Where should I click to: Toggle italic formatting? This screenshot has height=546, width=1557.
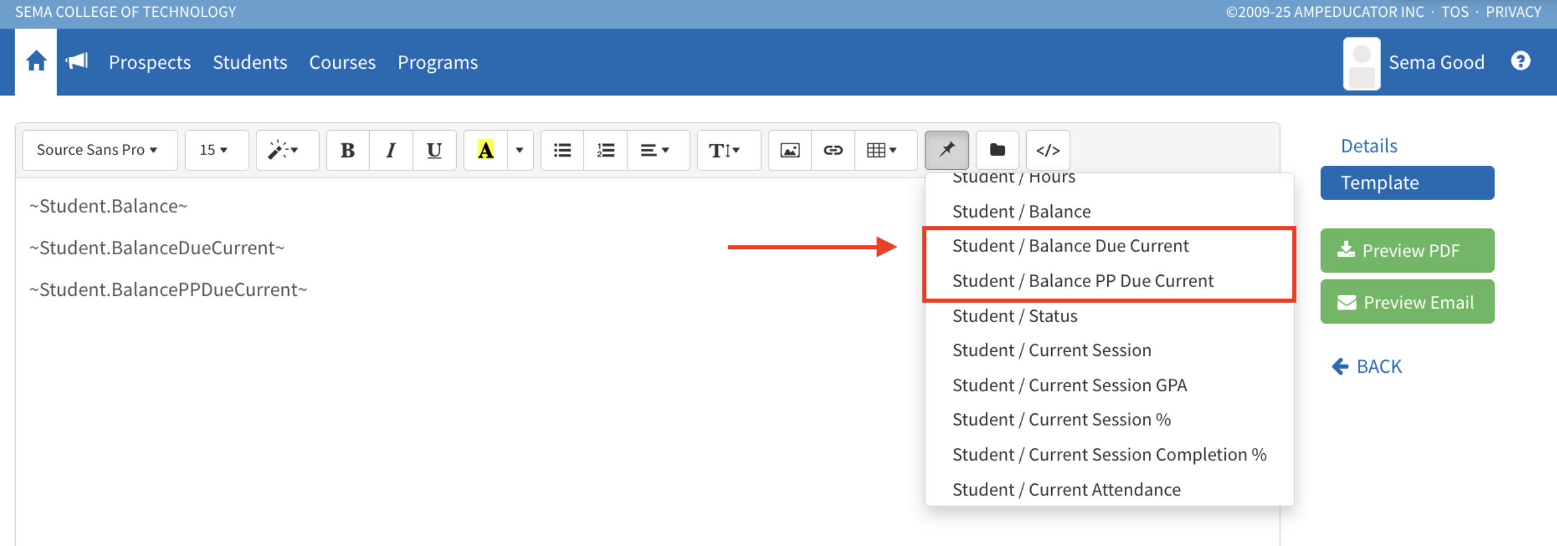391,150
